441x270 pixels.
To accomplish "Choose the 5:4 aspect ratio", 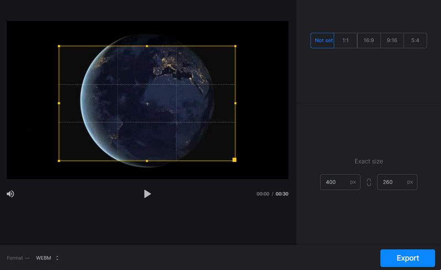I will 415,40.
